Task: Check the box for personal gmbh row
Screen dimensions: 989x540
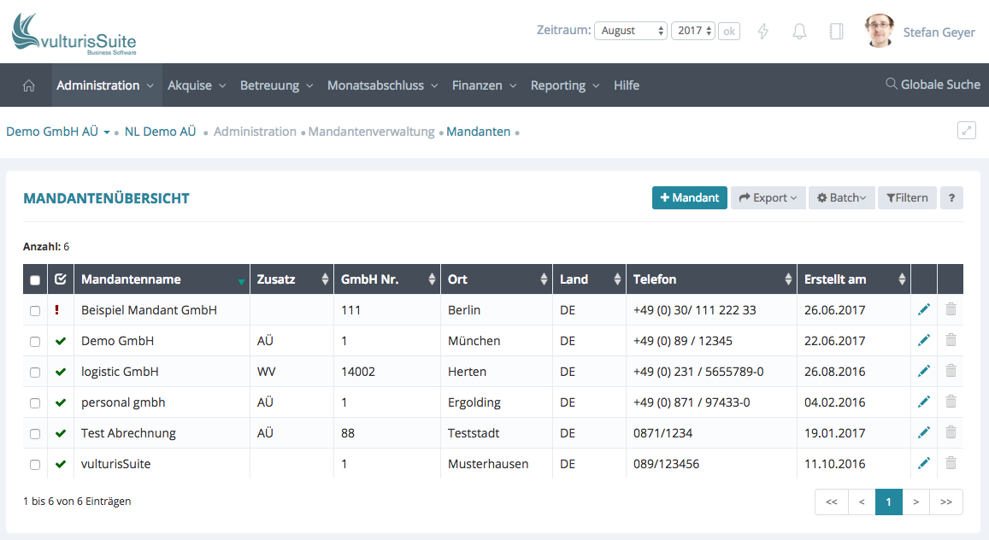Action: click(35, 403)
